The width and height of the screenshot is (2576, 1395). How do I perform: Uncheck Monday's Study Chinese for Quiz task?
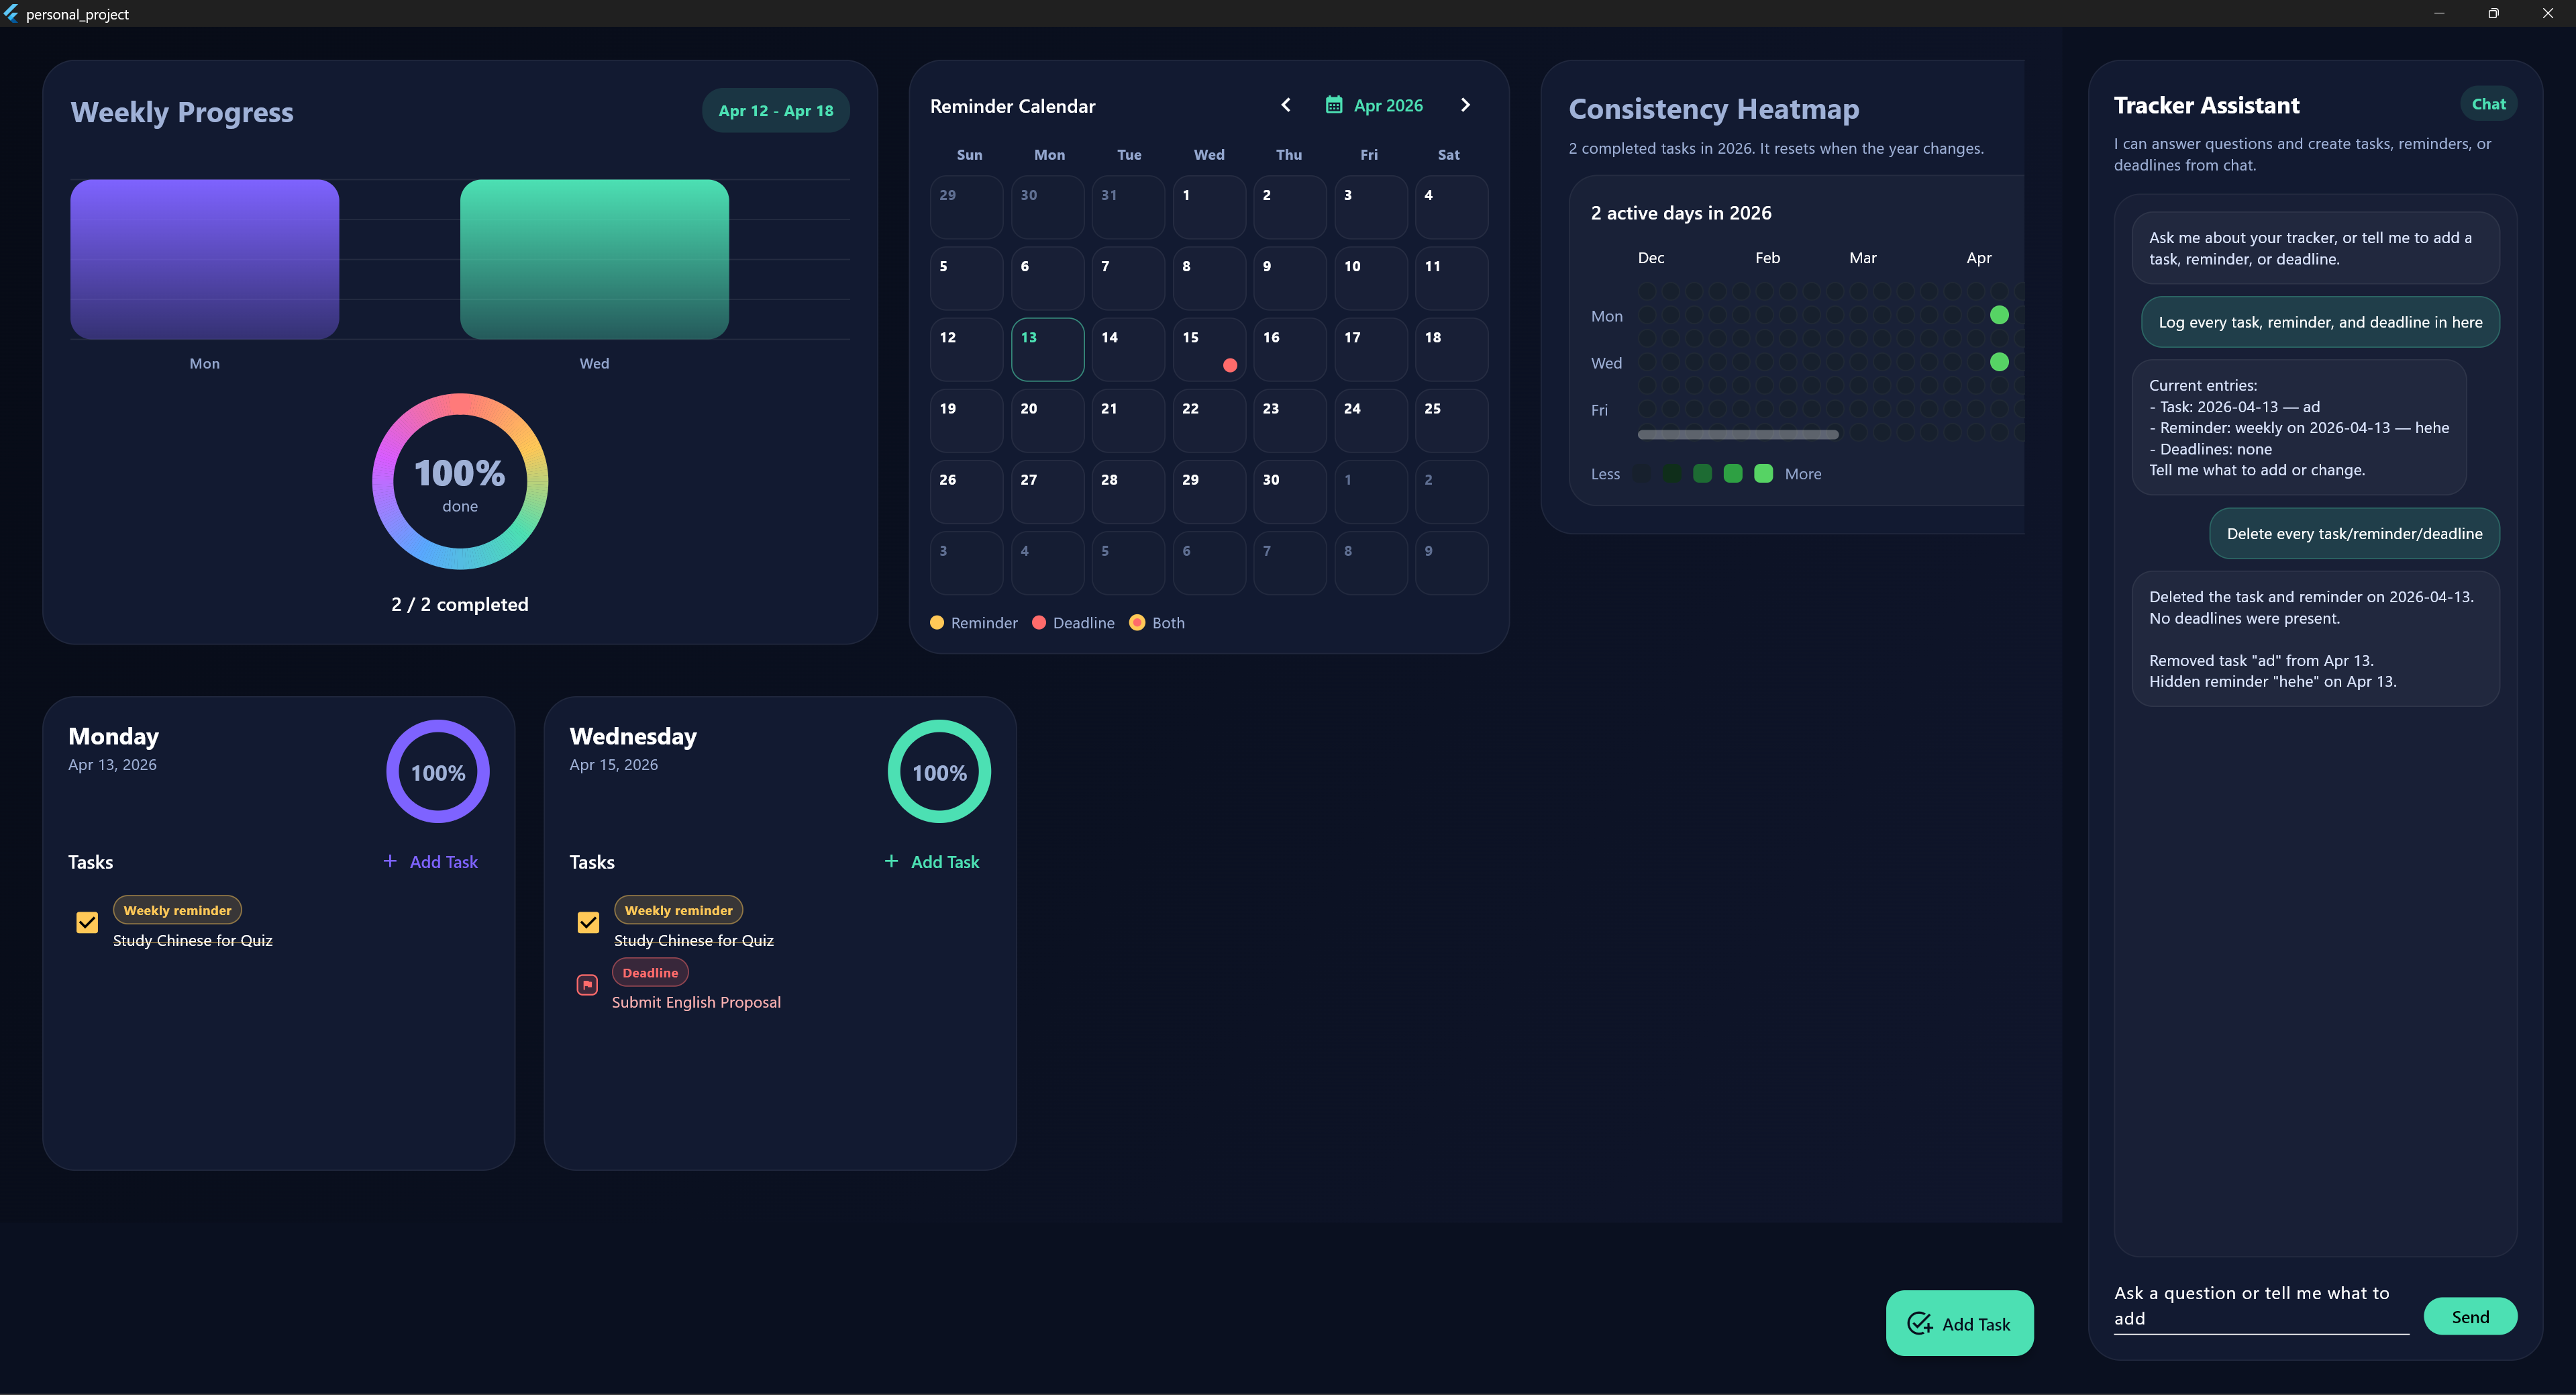pos(87,922)
